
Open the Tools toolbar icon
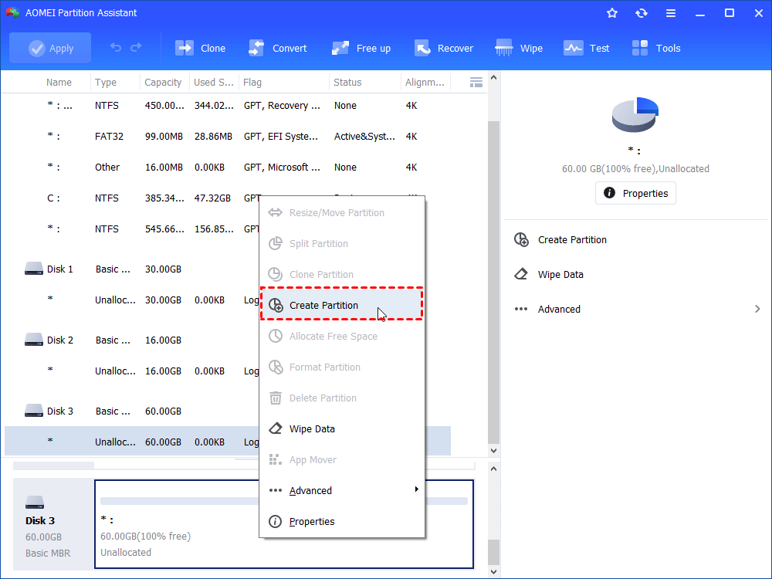click(655, 47)
